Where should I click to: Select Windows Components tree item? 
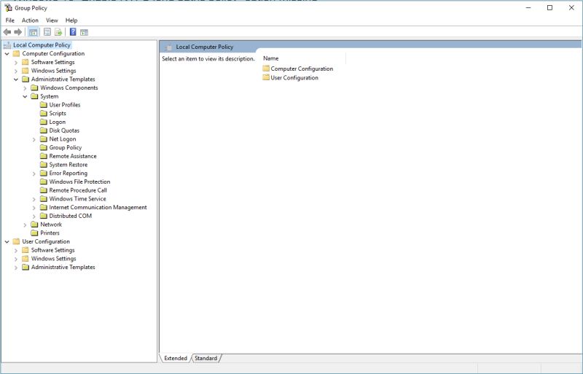tap(69, 87)
